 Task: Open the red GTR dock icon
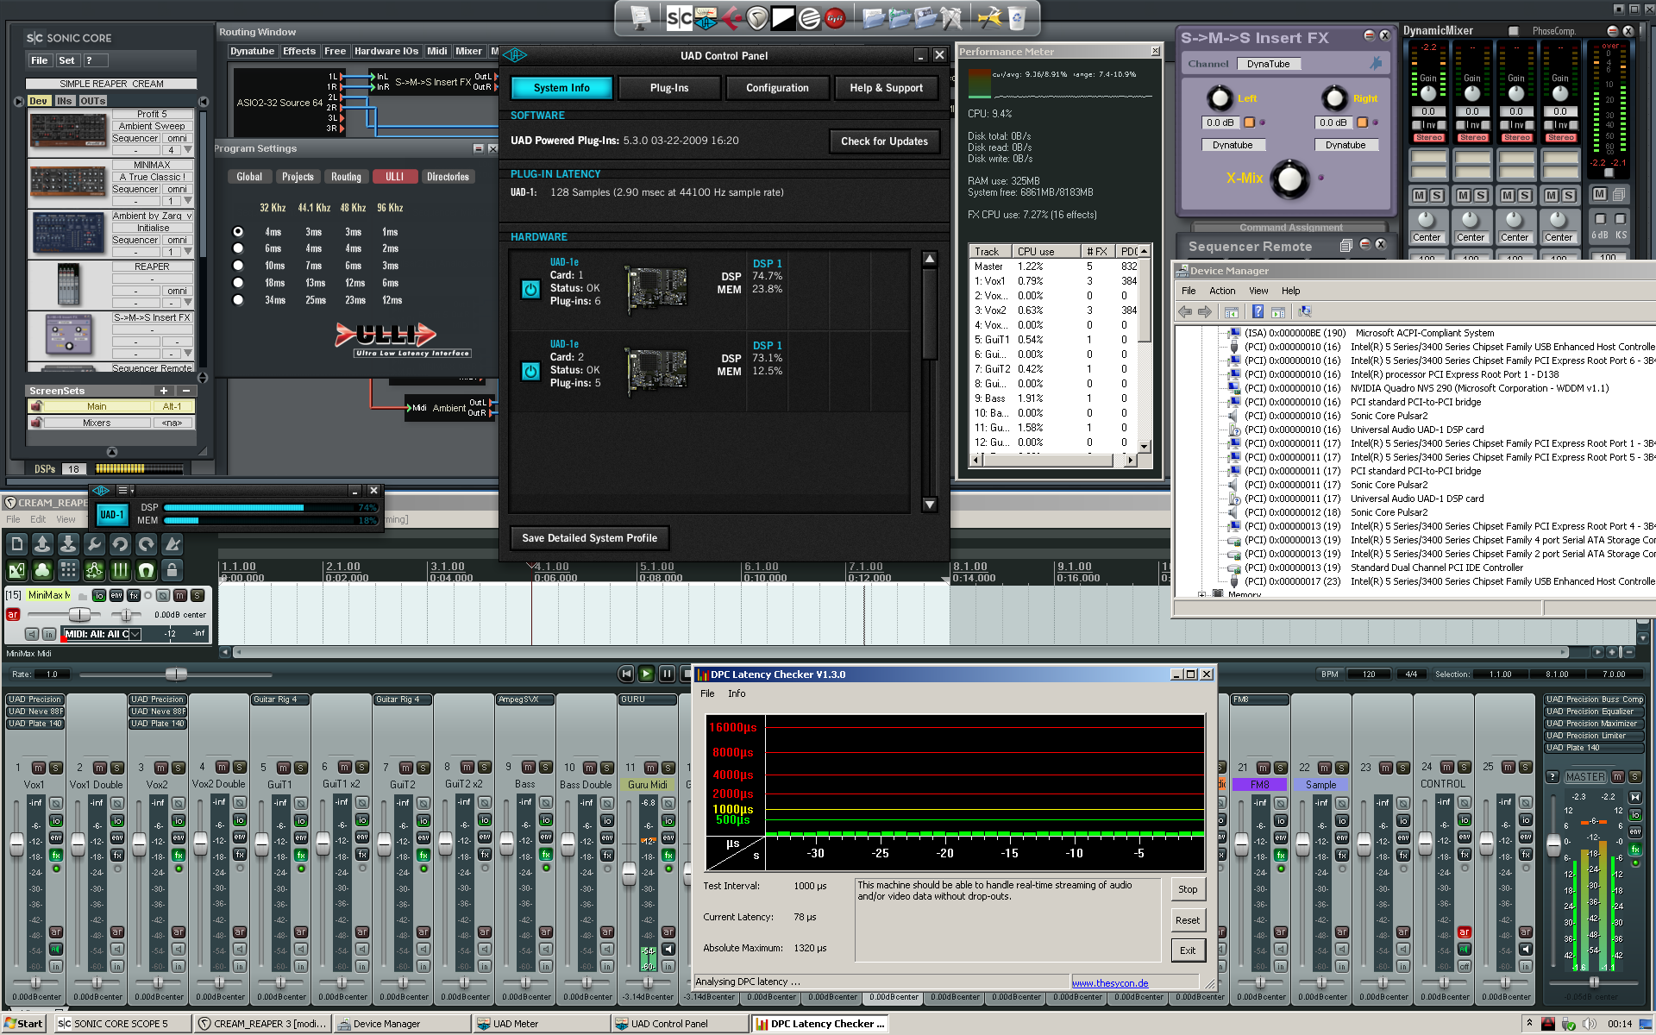pos(835,17)
